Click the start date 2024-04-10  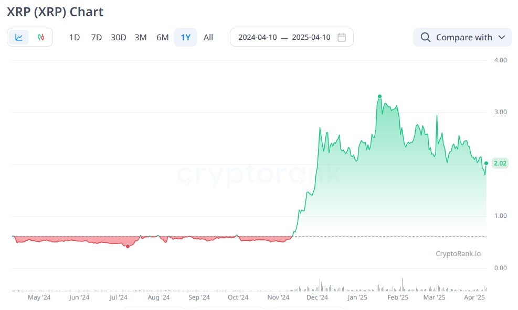(258, 37)
